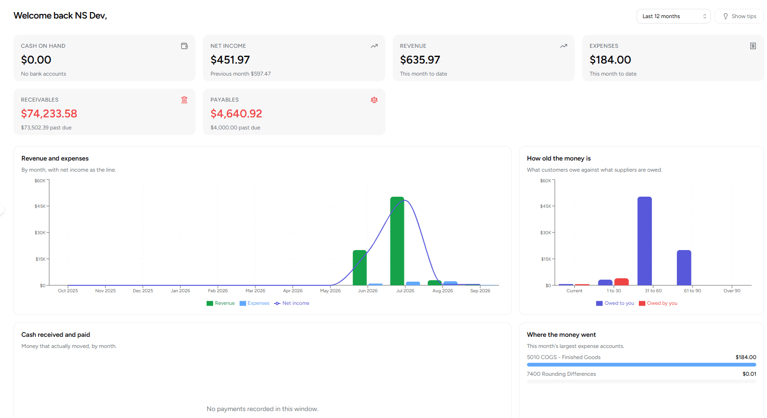This screenshot has height=418, width=767.
Task: Click the Receivables $74,233.58 amount
Action: click(49, 114)
